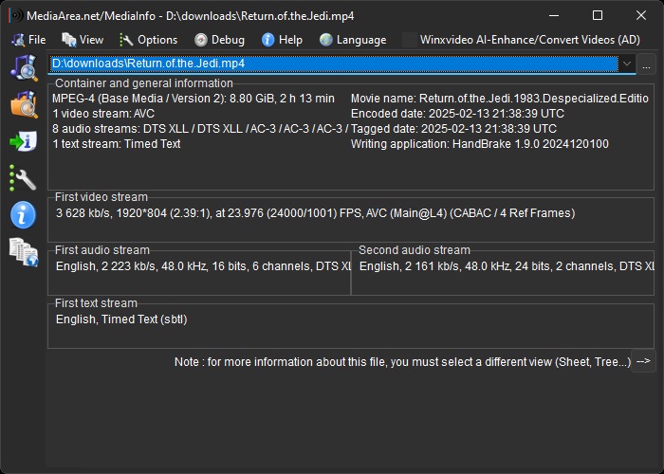Click first audio stream 2 223 kb/s details
Image resolution: width=664 pixels, height=474 pixels.
pos(203,266)
